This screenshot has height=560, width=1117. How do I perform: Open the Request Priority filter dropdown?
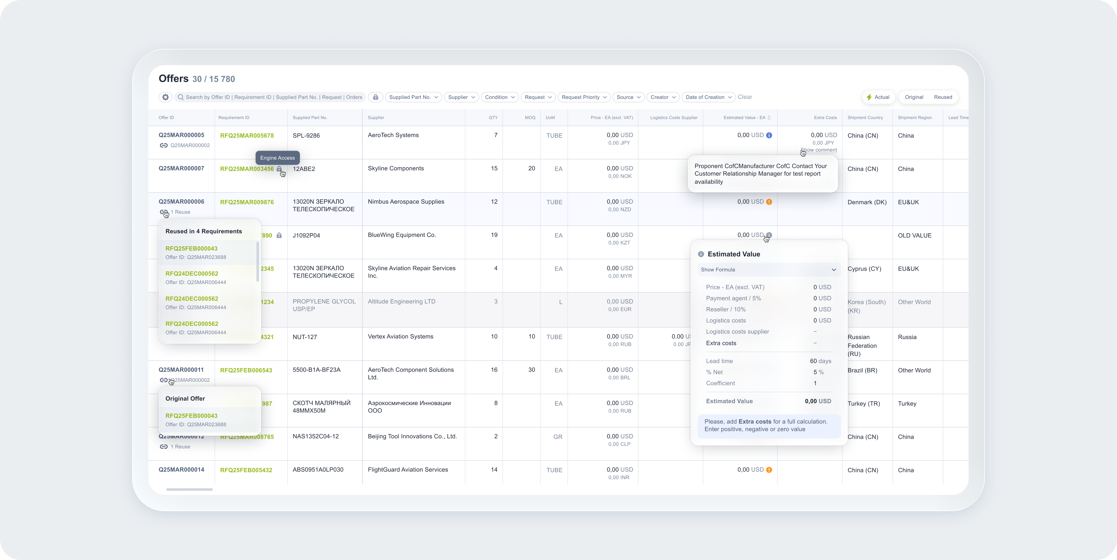click(584, 97)
